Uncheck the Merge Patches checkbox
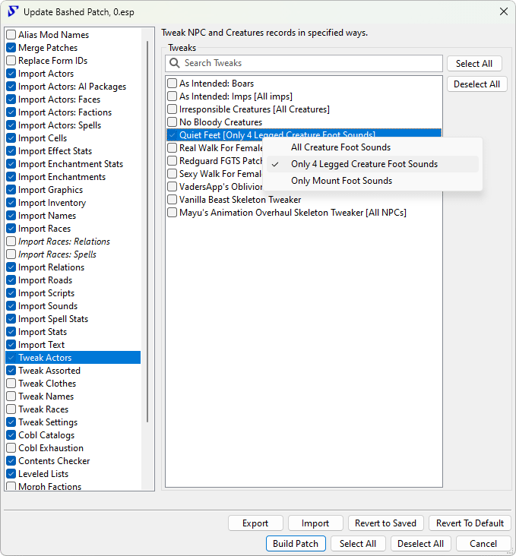 (11, 48)
